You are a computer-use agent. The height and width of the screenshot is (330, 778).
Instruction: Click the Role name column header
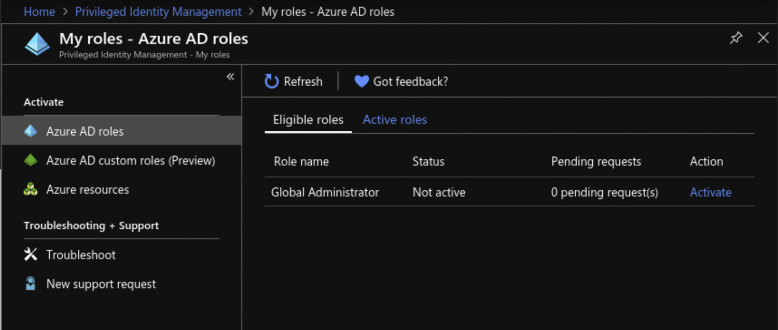[301, 161]
